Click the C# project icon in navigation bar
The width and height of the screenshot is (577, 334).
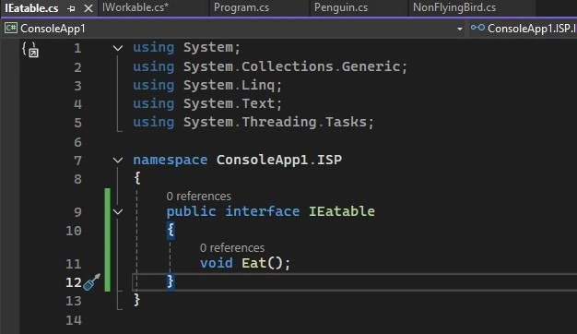coord(11,28)
